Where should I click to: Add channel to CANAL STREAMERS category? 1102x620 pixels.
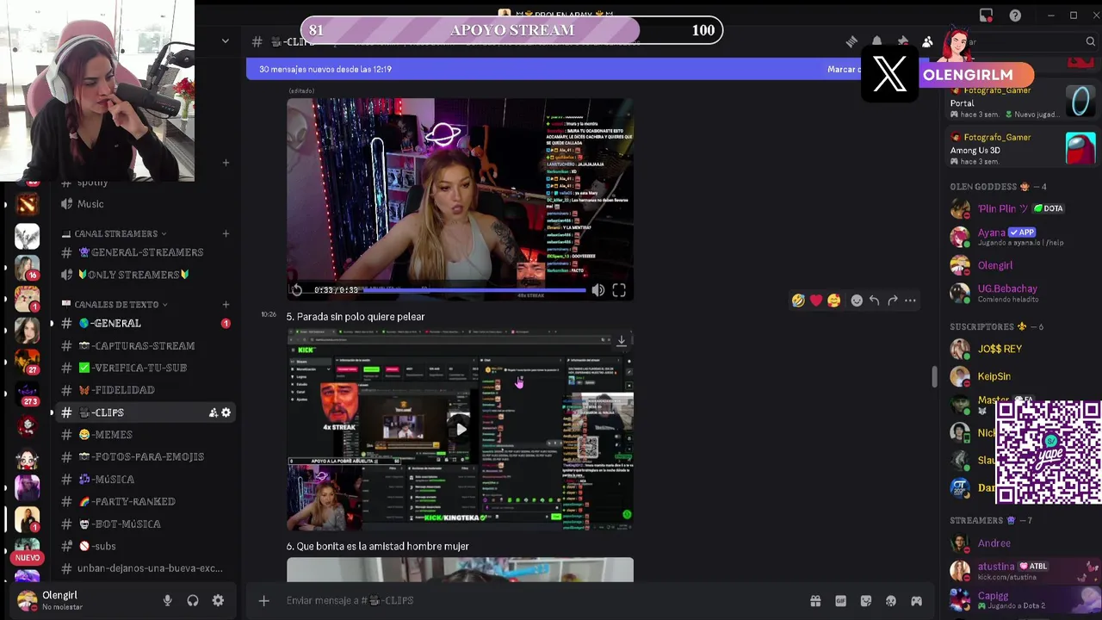point(226,233)
